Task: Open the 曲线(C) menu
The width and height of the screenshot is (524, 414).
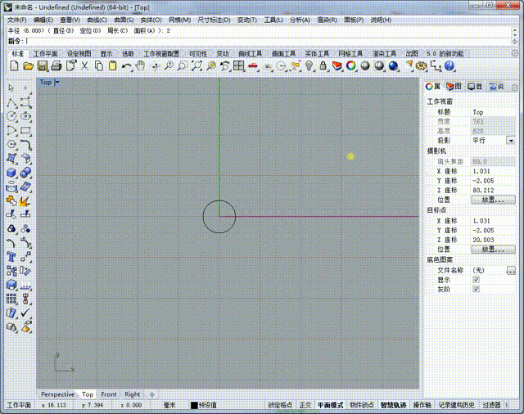Action: point(97,20)
